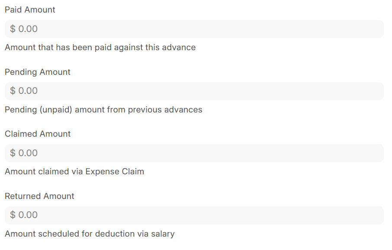Click the 'Pending Amount' label text
Screen dimensions: 392x250
tap(38, 72)
